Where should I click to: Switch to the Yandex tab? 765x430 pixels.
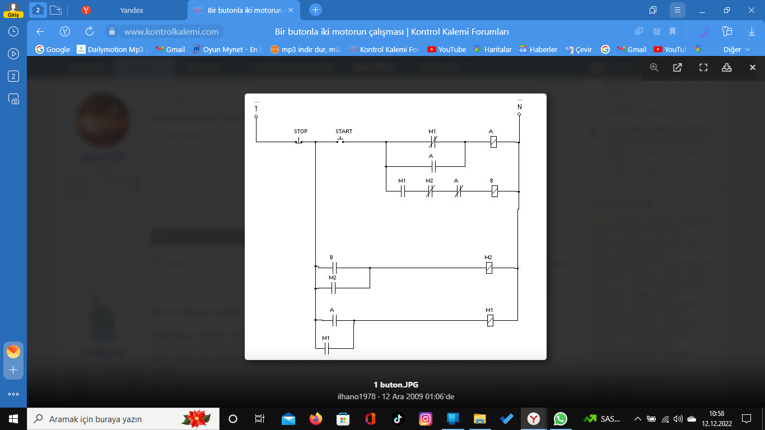[131, 10]
